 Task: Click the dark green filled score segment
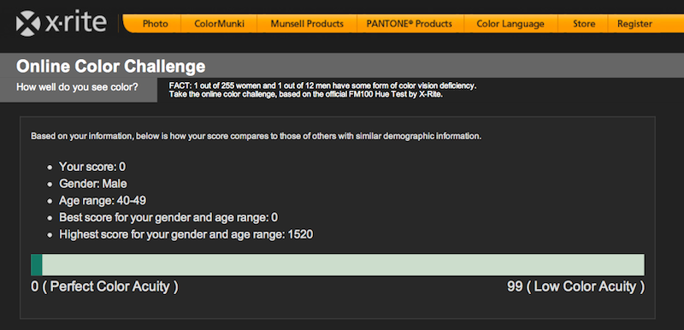pyautogui.click(x=37, y=265)
